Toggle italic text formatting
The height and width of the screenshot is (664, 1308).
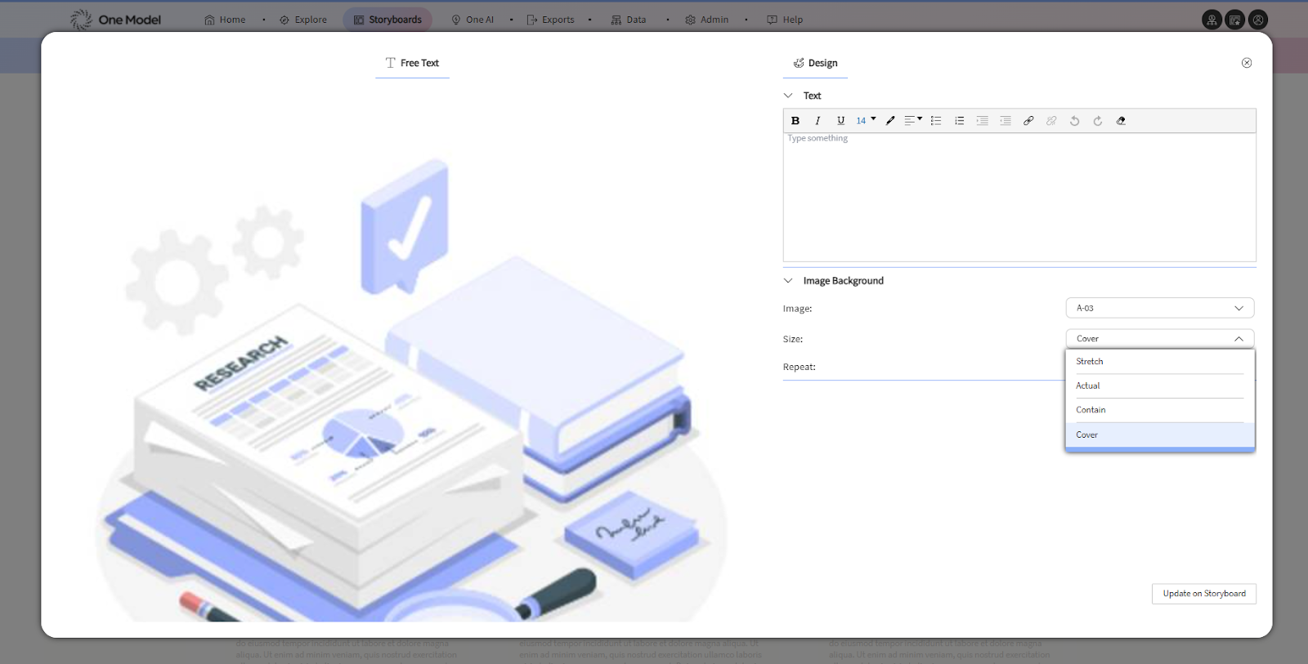(817, 121)
